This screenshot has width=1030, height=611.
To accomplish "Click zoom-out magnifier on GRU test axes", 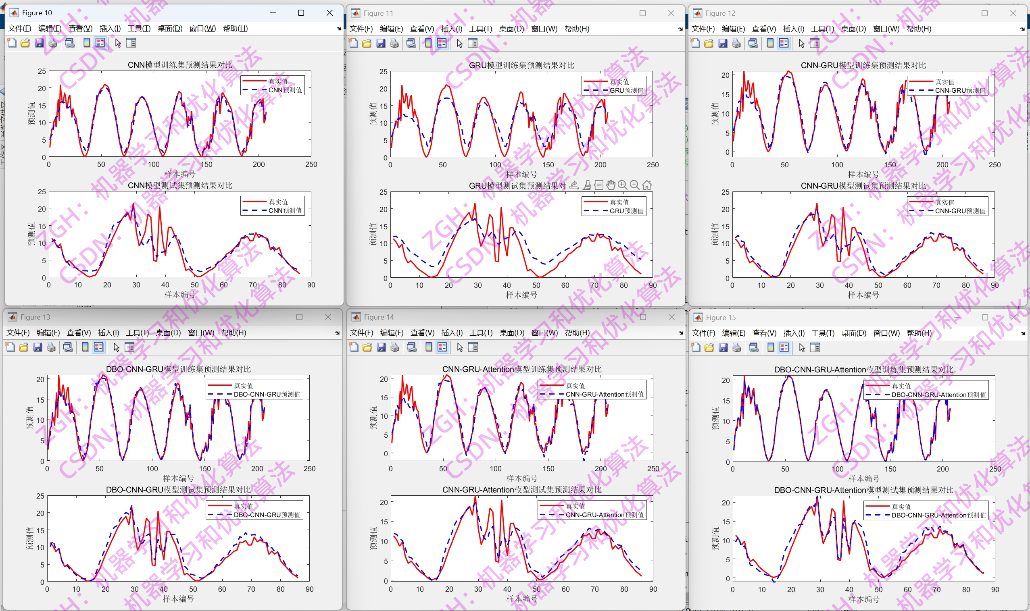I will point(634,185).
